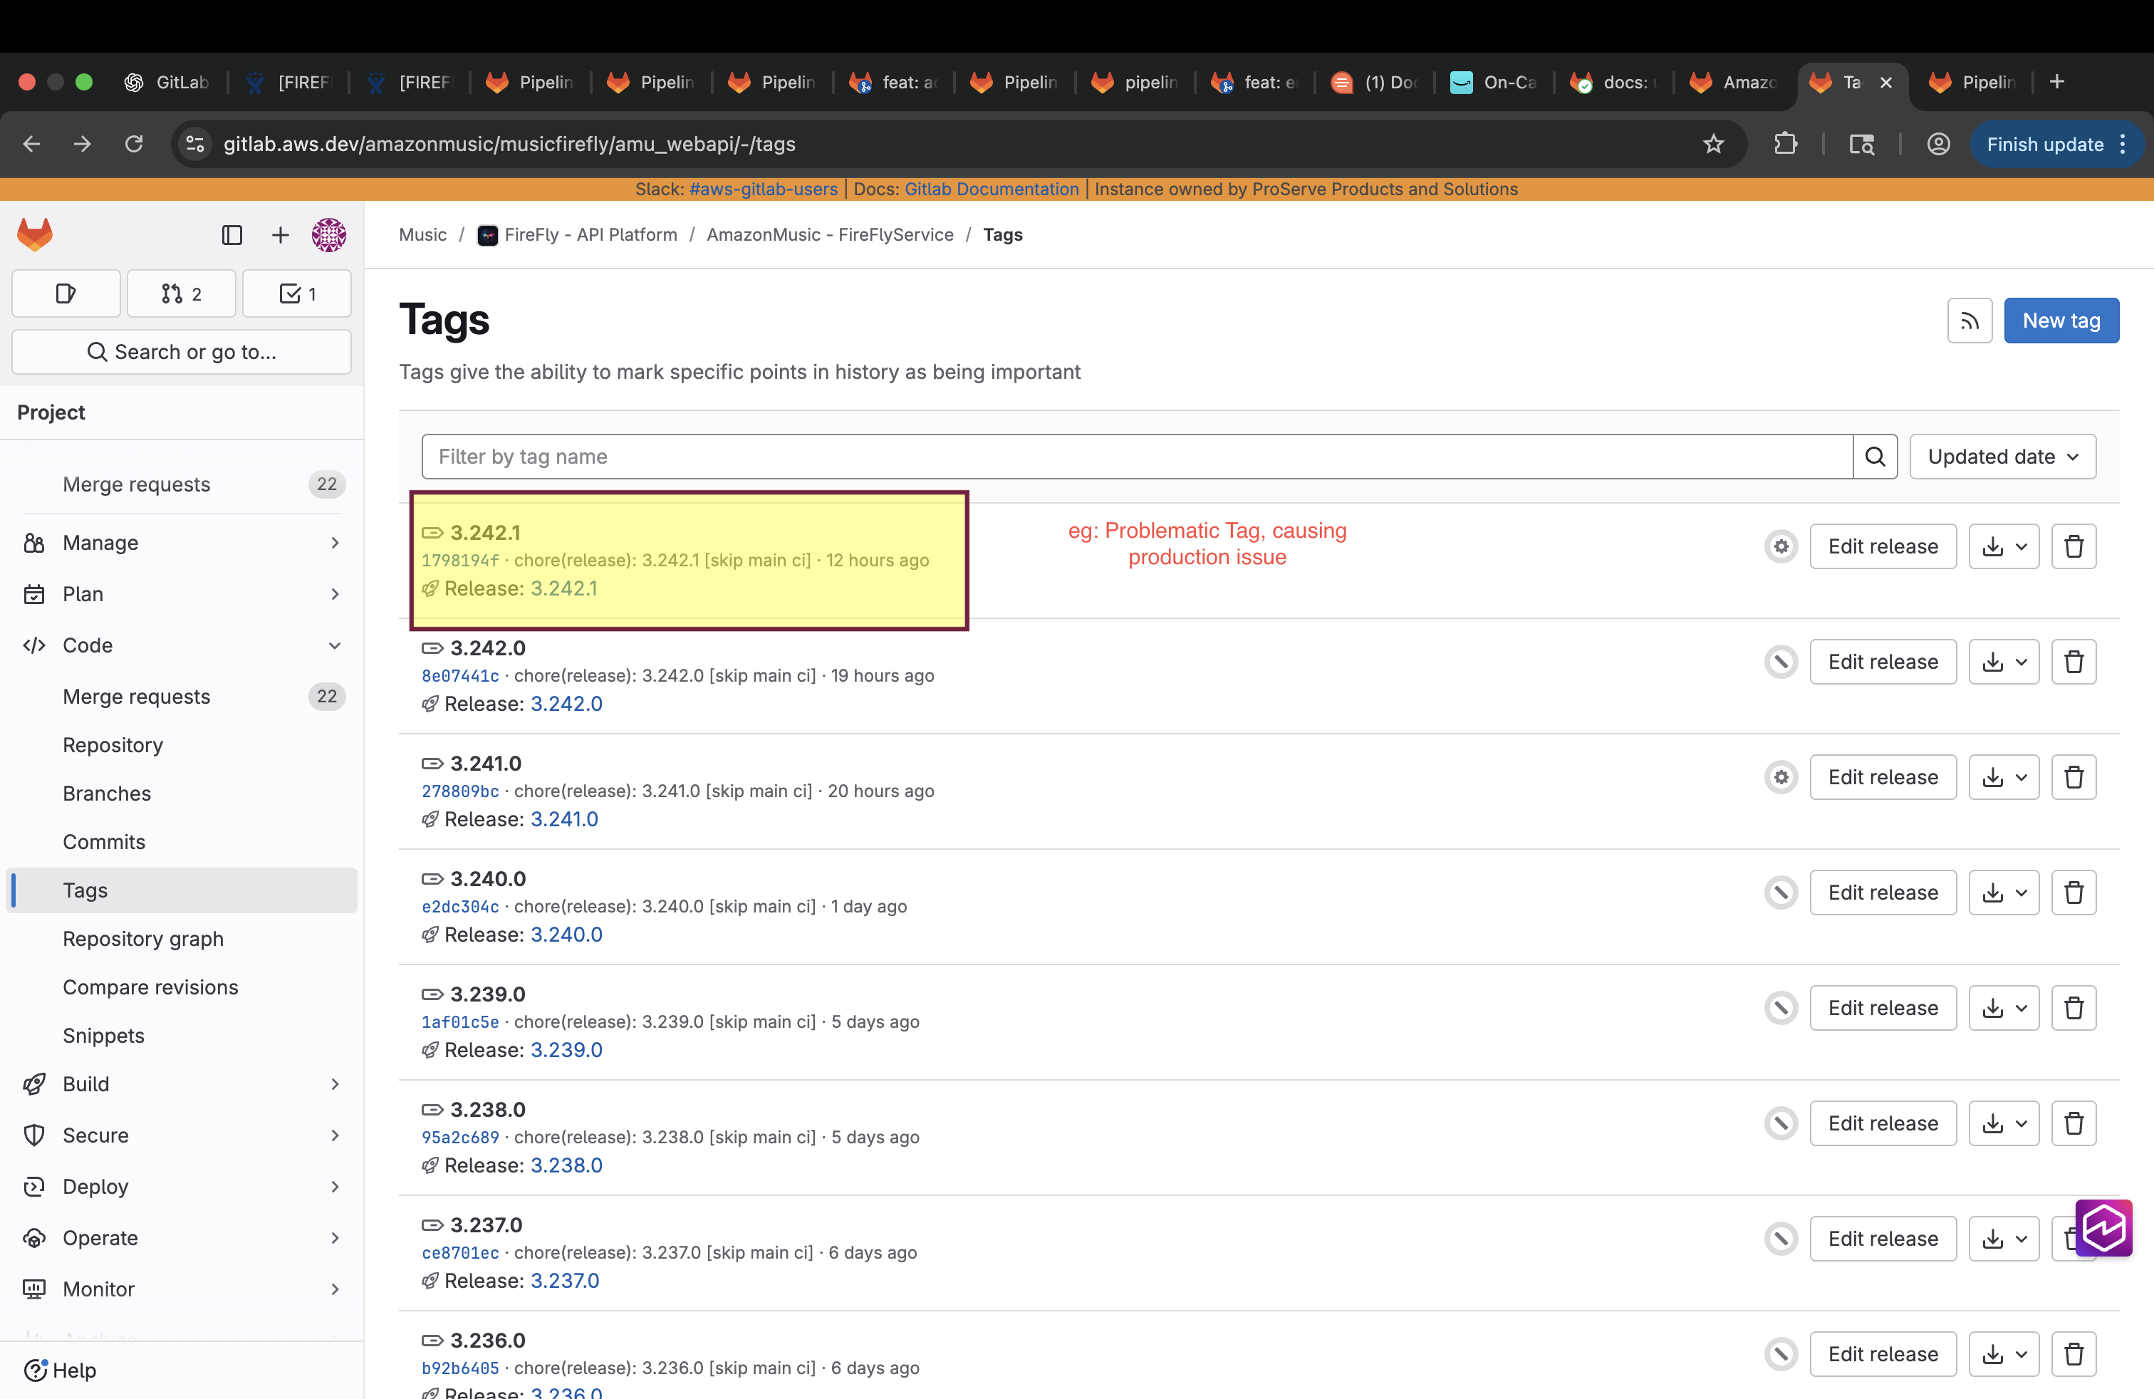Click the GitLab fox logo in the sidebar

click(x=36, y=235)
